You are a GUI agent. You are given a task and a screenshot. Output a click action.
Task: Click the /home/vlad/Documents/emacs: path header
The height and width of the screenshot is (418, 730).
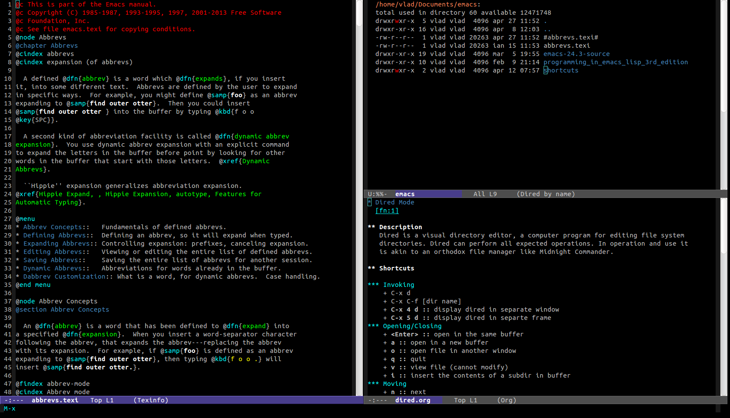pyautogui.click(x=428, y=4)
